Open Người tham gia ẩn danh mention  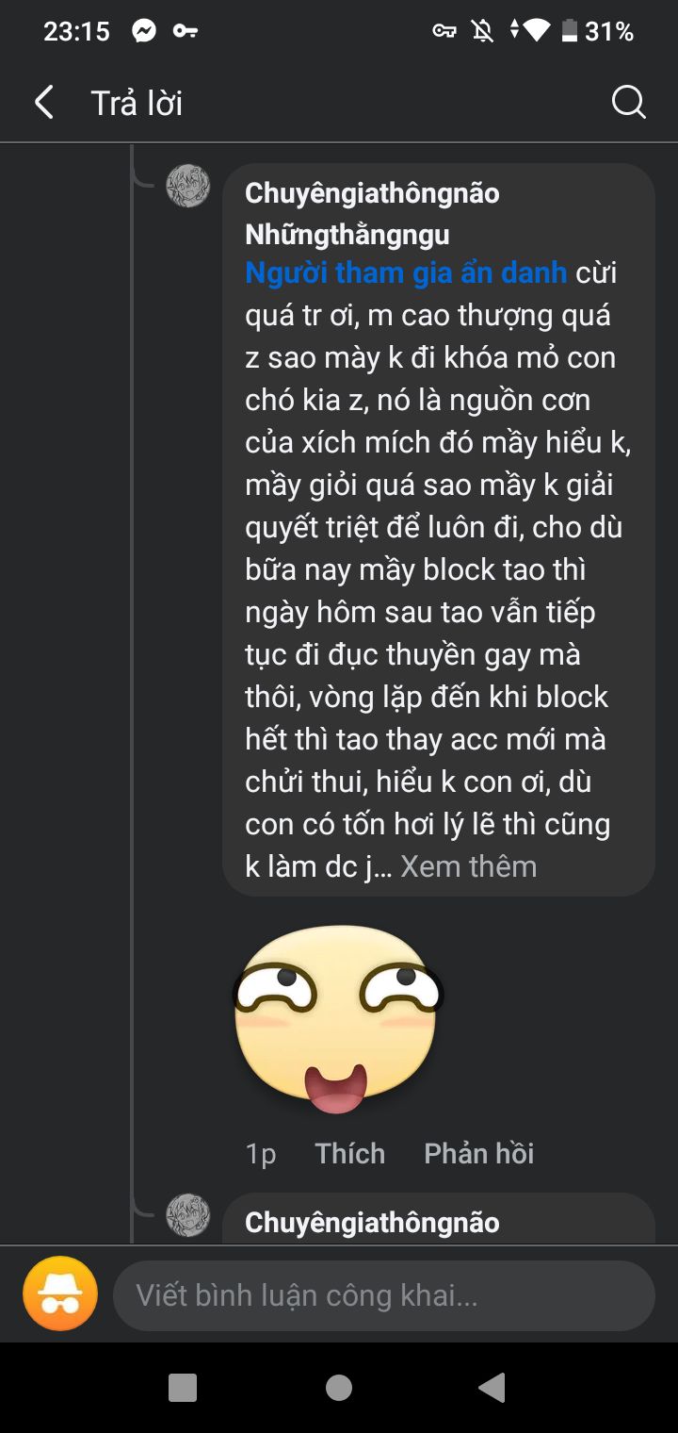(x=406, y=272)
